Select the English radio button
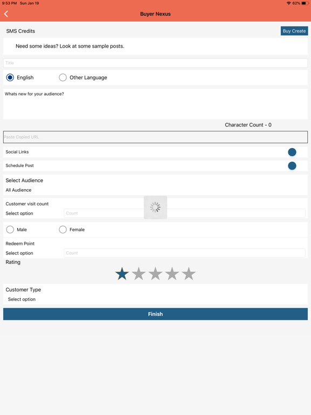The width and height of the screenshot is (311, 415). 10,78
